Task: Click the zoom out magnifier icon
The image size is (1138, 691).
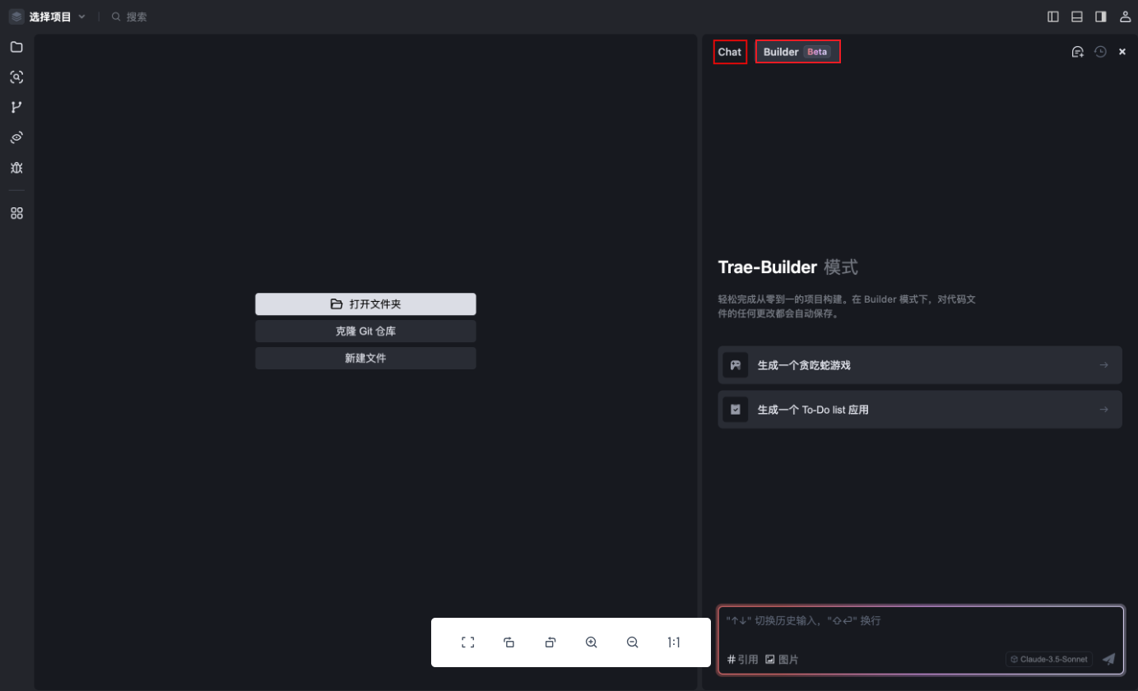Action: pos(633,642)
